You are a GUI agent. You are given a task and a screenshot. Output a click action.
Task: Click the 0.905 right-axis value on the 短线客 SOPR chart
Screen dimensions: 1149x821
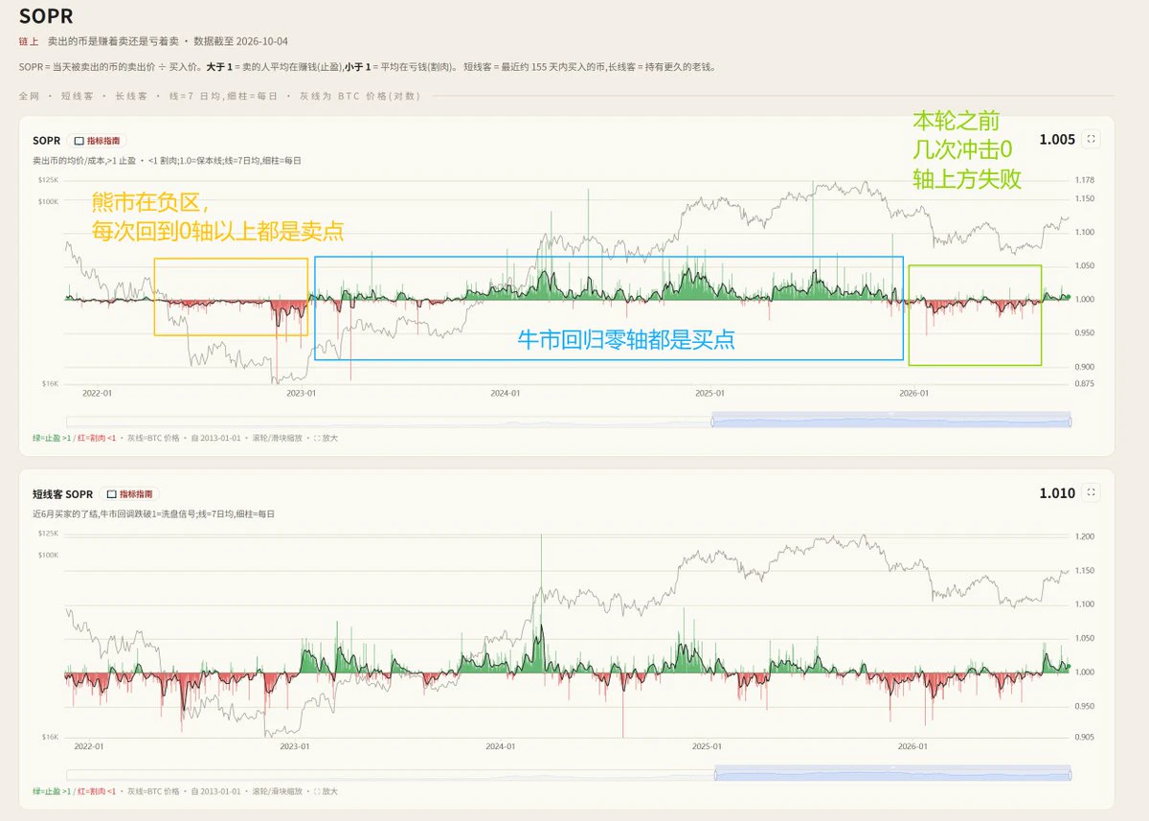1085,737
